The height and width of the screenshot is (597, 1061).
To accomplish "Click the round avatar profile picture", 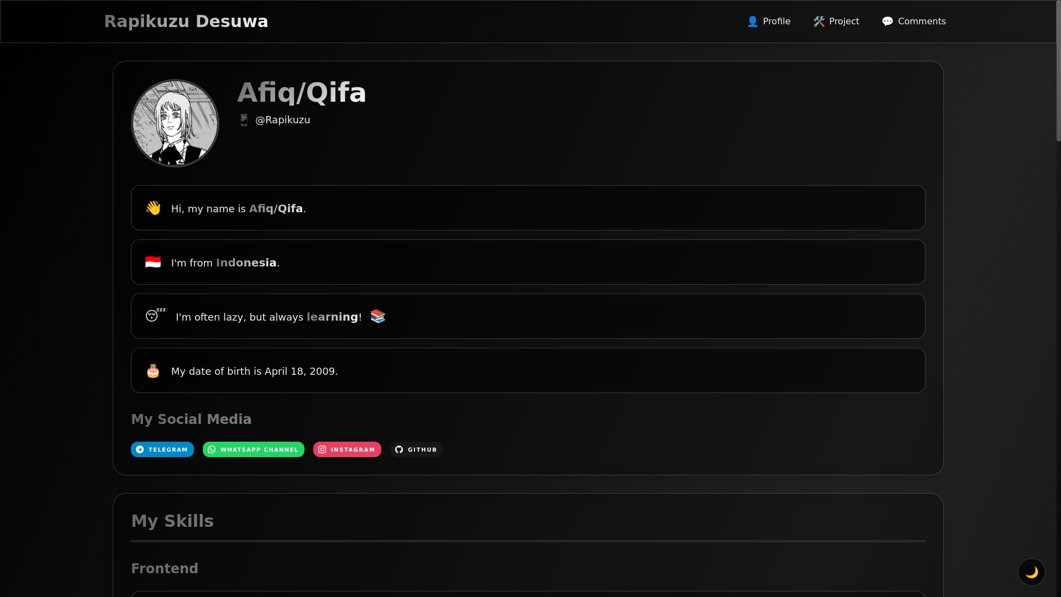I will (x=175, y=123).
